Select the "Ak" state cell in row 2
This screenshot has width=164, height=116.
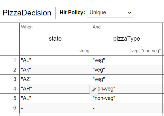pos(55,70)
